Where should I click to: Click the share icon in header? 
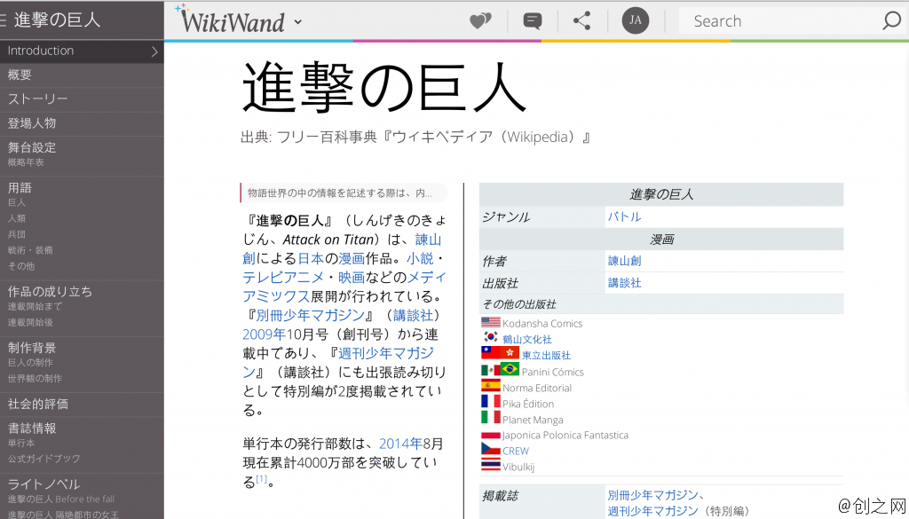pos(582,21)
